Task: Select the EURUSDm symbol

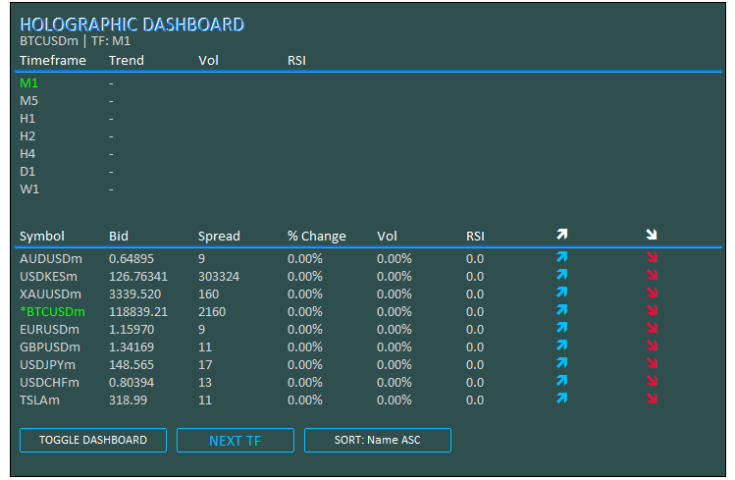Action: point(50,330)
